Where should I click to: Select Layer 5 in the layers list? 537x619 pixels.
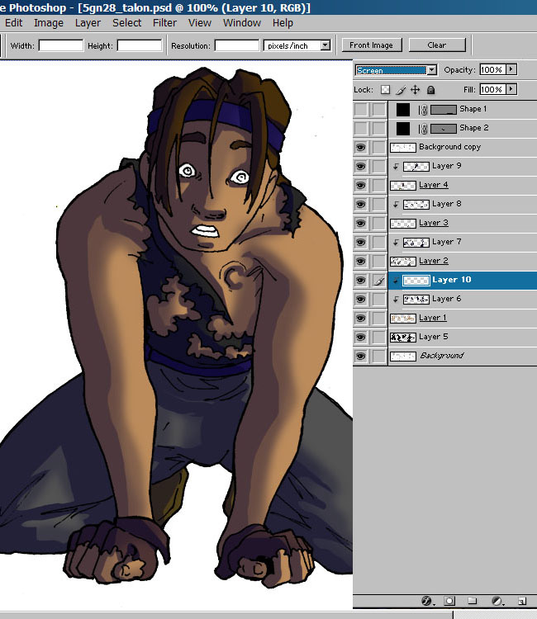463,337
